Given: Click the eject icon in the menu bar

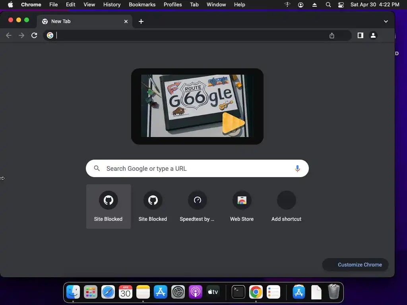Looking at the screenshot, I should tap(314, 5).
